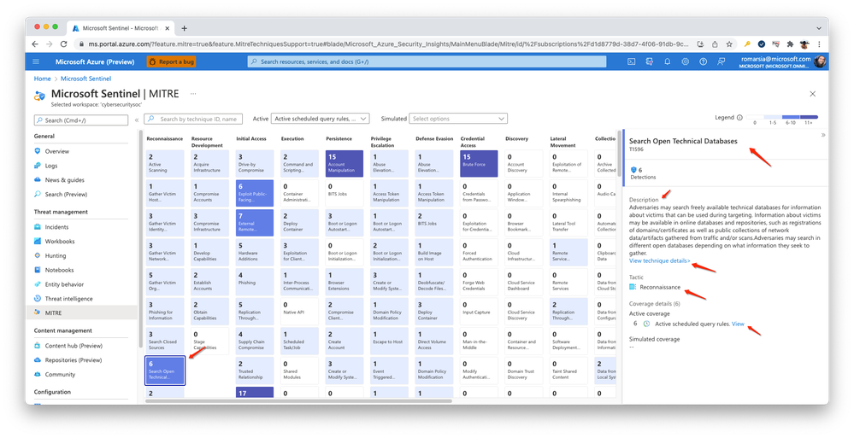The height and width of the screenshot is (438, 854).
Task: Select the Phishing technique tile
Action: pyautogui.click(x=255, y=282)
